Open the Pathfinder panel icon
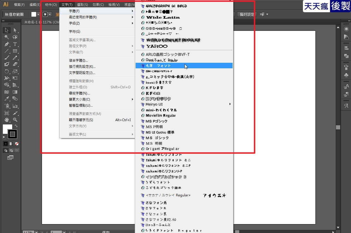The width and height of the screenshot is (351, 233). point(346,56)
